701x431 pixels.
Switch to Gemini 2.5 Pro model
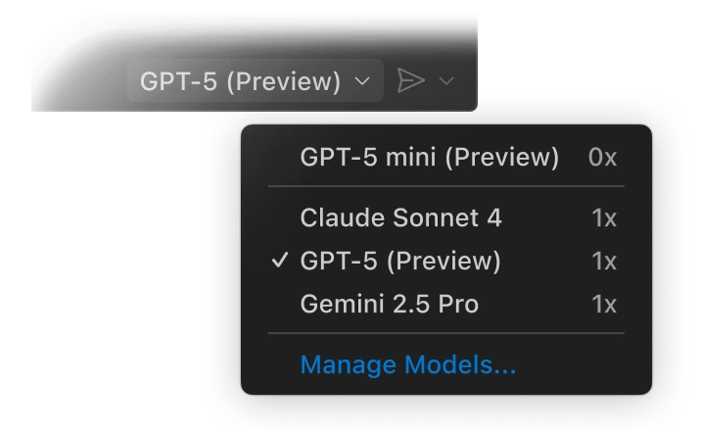click(390, 304)
